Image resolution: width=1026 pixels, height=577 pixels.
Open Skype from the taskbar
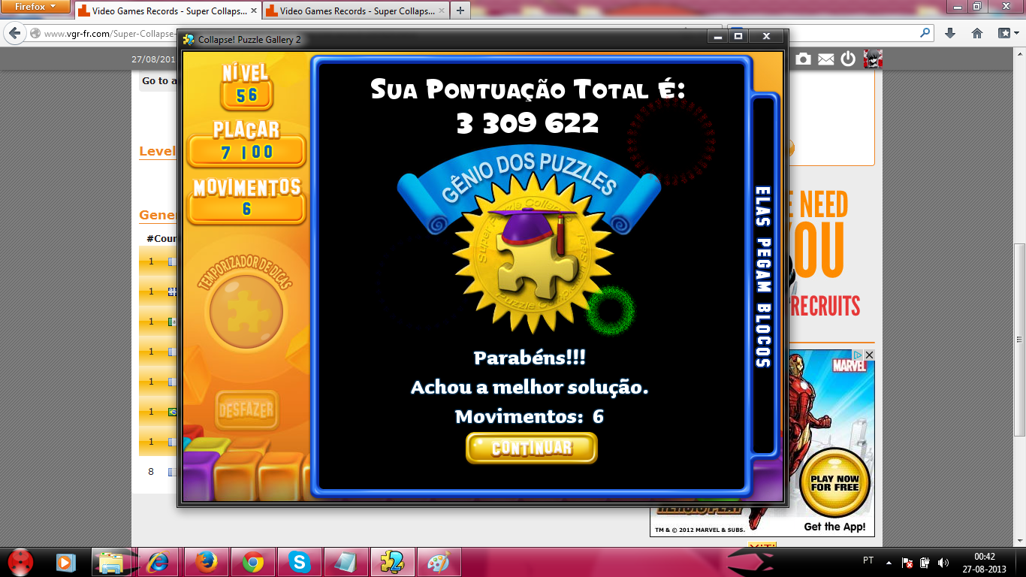point(300,562)
